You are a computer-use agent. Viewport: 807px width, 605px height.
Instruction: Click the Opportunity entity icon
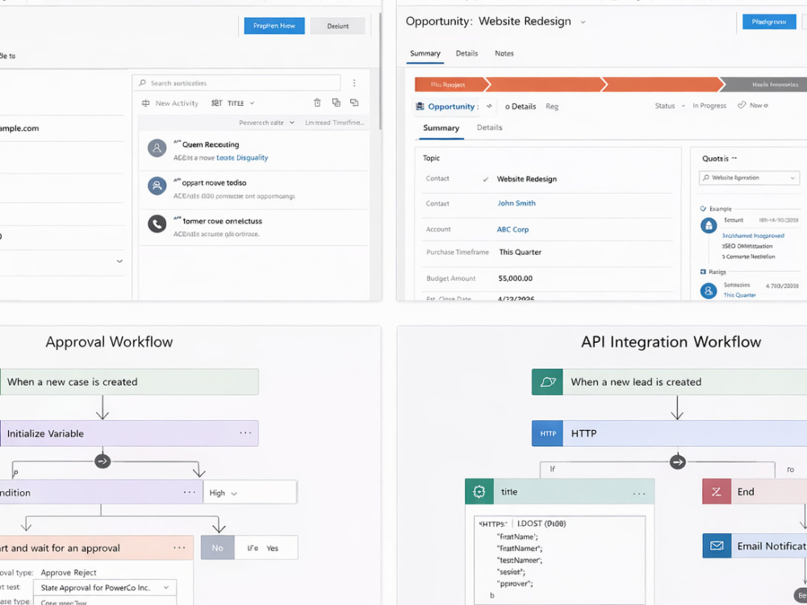pyautogui.click(x=420, y=106)
